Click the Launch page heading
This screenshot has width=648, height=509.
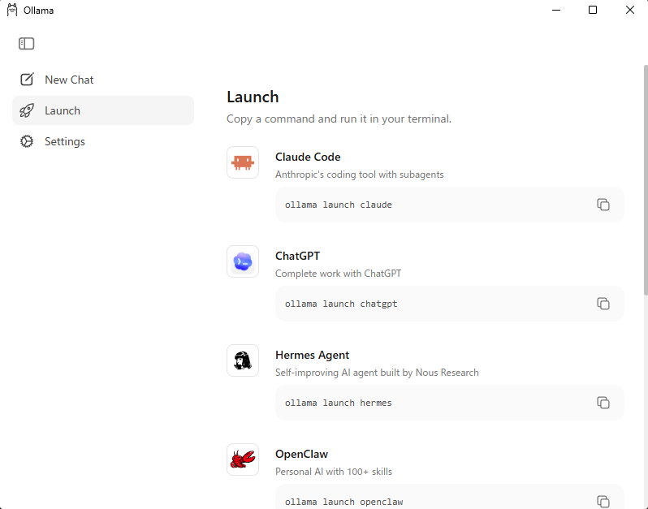pos(253,97)
